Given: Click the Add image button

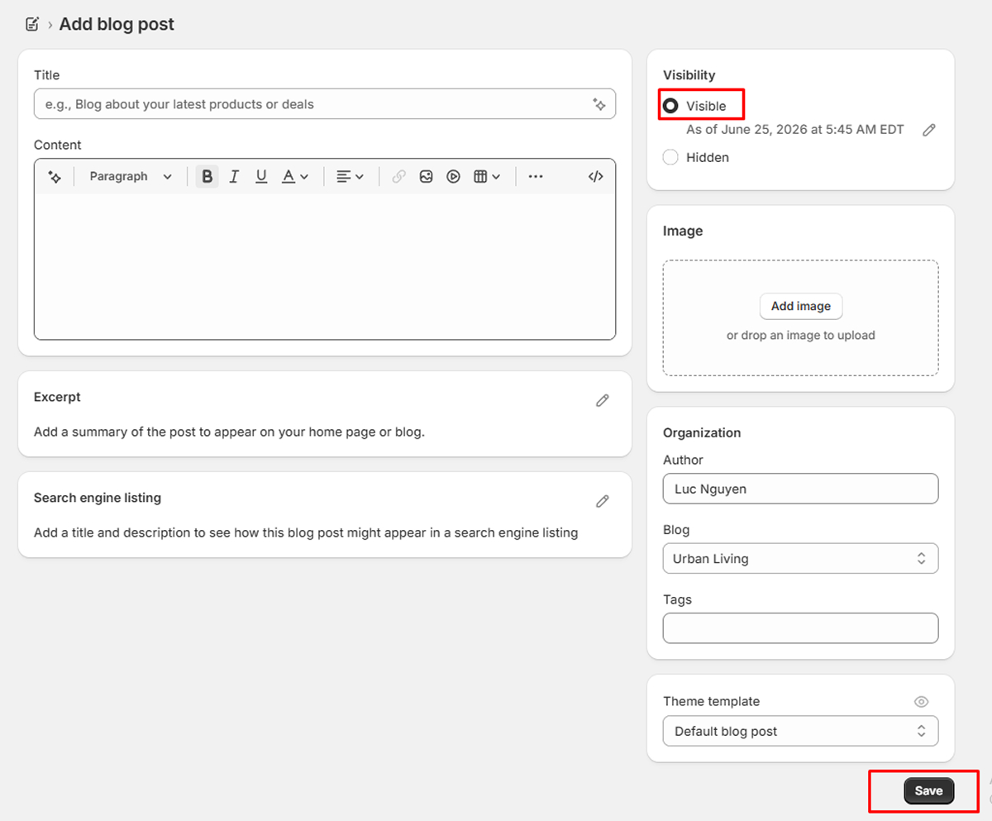Looking at the screenshot, I should (801, 306).
